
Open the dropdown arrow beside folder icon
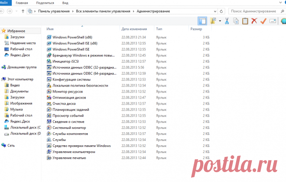click(220, 21)
